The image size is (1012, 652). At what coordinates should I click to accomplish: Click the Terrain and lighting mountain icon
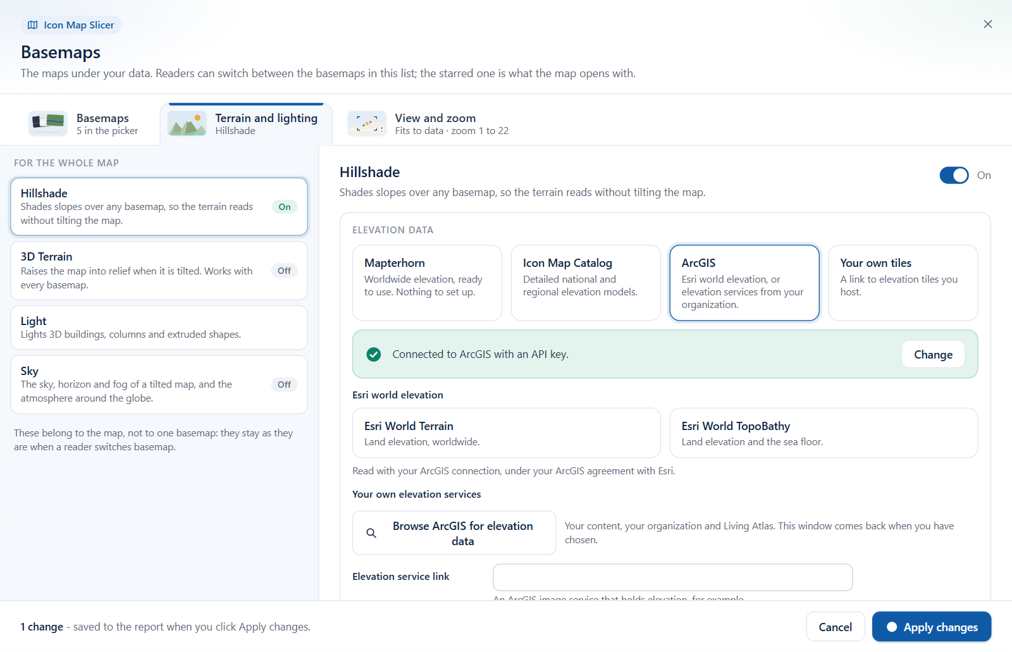point(187,123)
